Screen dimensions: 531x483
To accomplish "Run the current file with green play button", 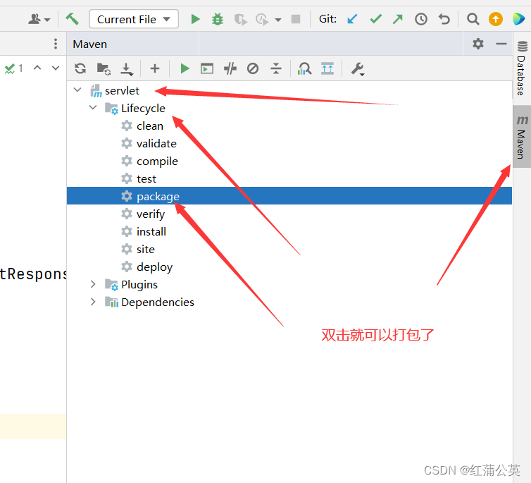I will (195, 19).
